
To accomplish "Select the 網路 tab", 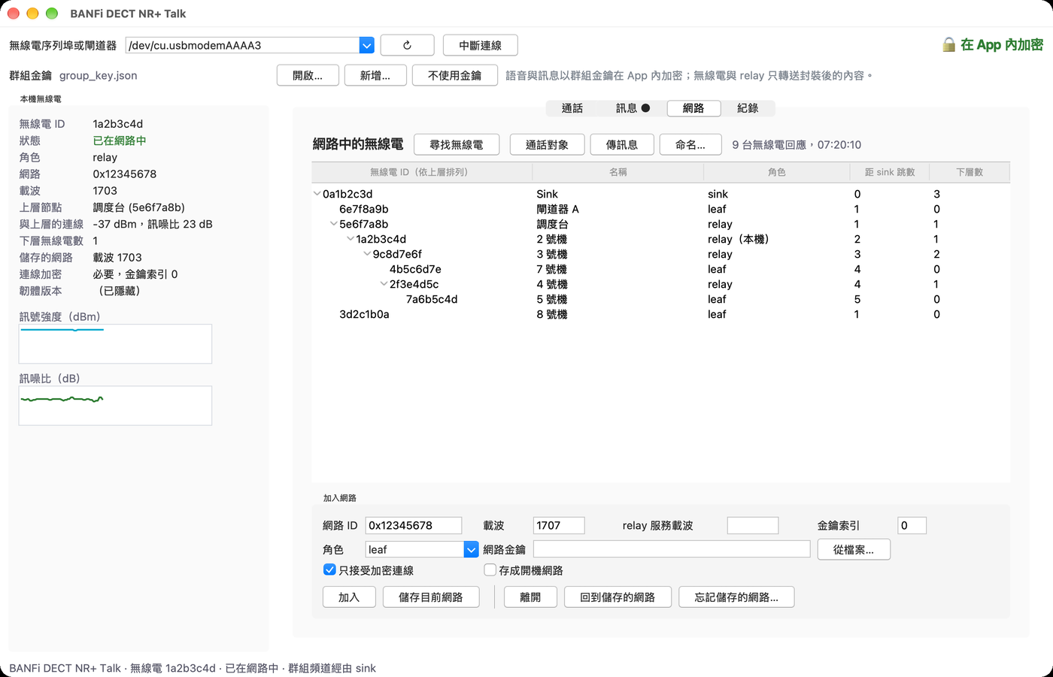I will pyautogui.click(x=693, y=108).
